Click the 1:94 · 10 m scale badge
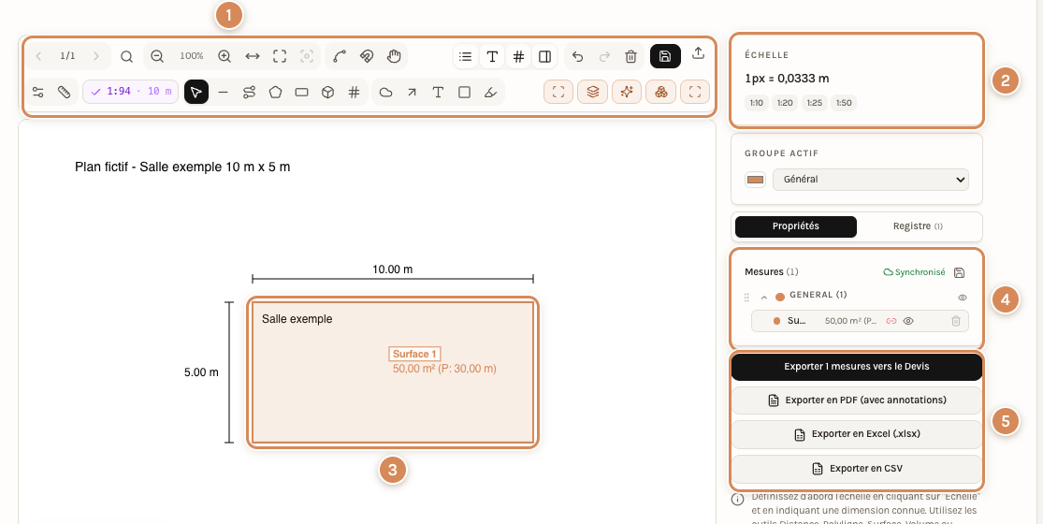Screen dimensions: 1043x524 [130, 92]
